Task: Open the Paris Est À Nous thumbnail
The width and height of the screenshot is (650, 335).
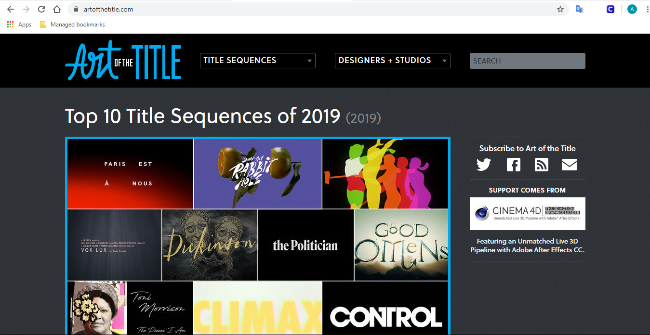Action: coord(130,174)
